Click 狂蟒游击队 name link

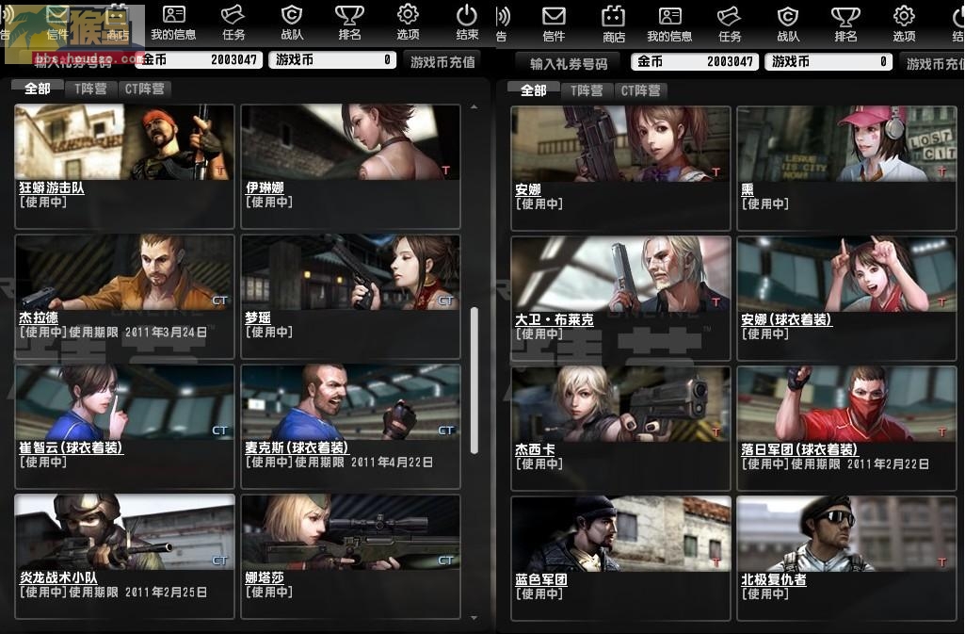(x=52, y=187)
